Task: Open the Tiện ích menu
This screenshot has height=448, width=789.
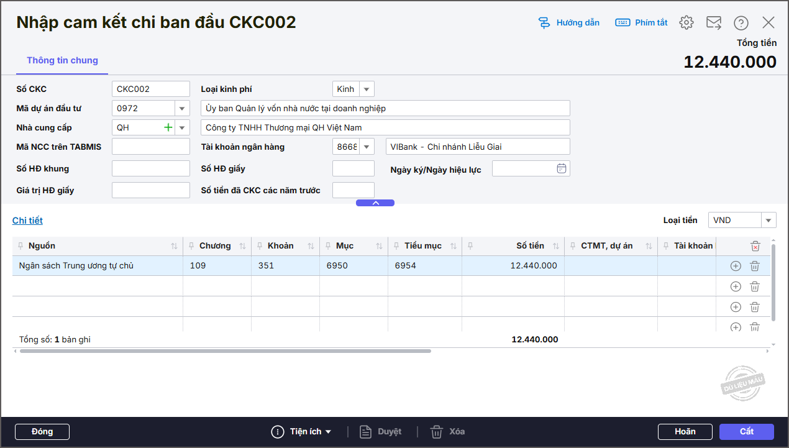Action: tap(301, 432)
